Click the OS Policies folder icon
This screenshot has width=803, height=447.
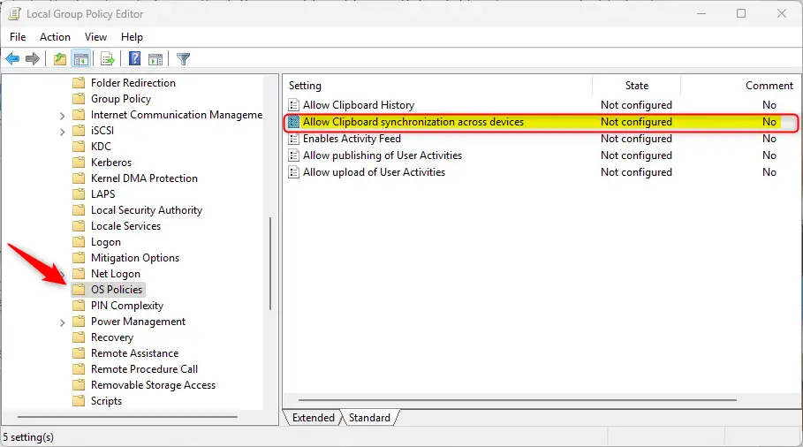click(79, 289)
